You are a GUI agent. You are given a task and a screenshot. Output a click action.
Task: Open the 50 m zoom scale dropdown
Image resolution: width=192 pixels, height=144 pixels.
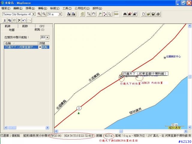(x=60, y=14)
